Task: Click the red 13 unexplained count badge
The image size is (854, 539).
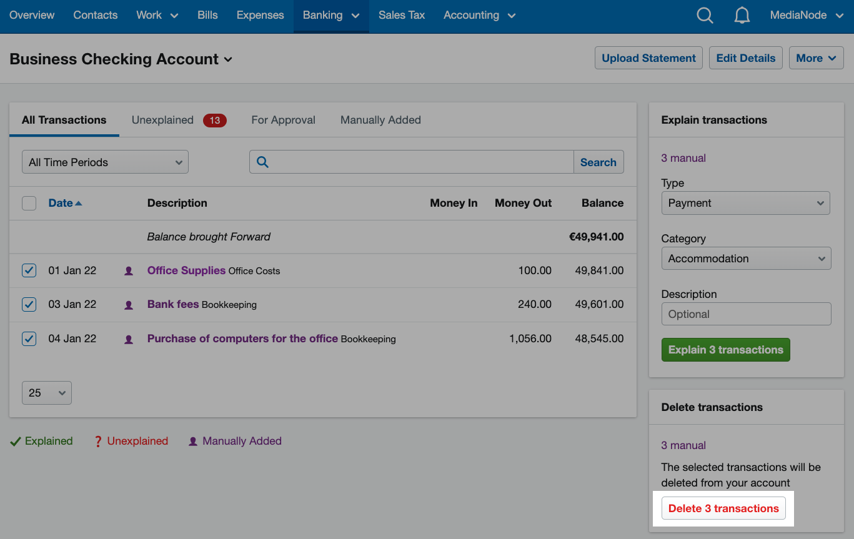Action: (x=215, y=120)
